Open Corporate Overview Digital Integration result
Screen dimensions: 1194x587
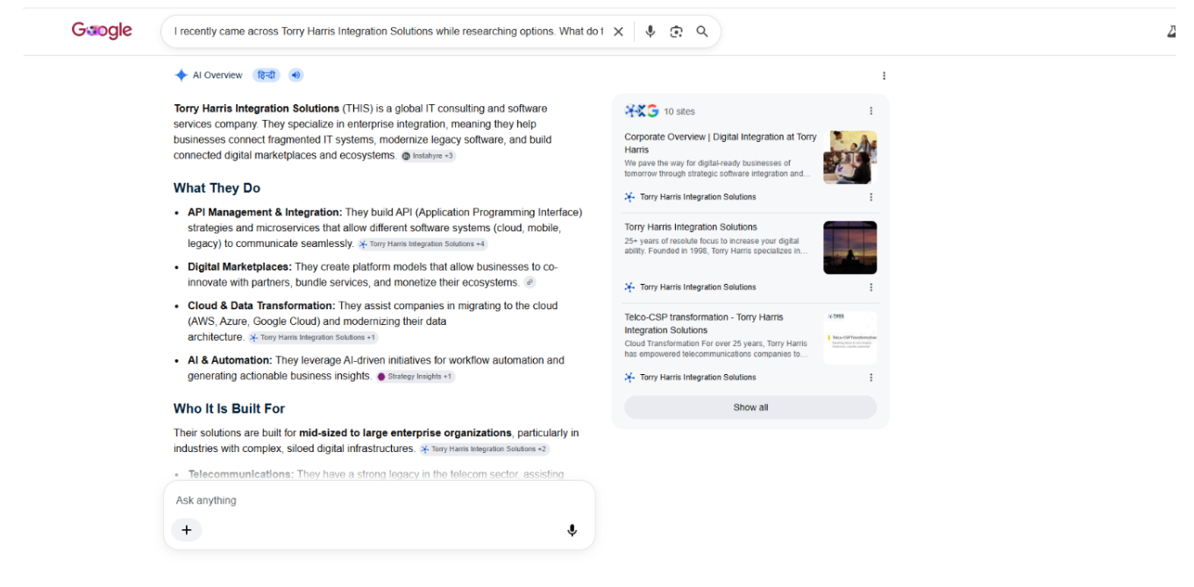pyautogui.click(x=721, y=144)
